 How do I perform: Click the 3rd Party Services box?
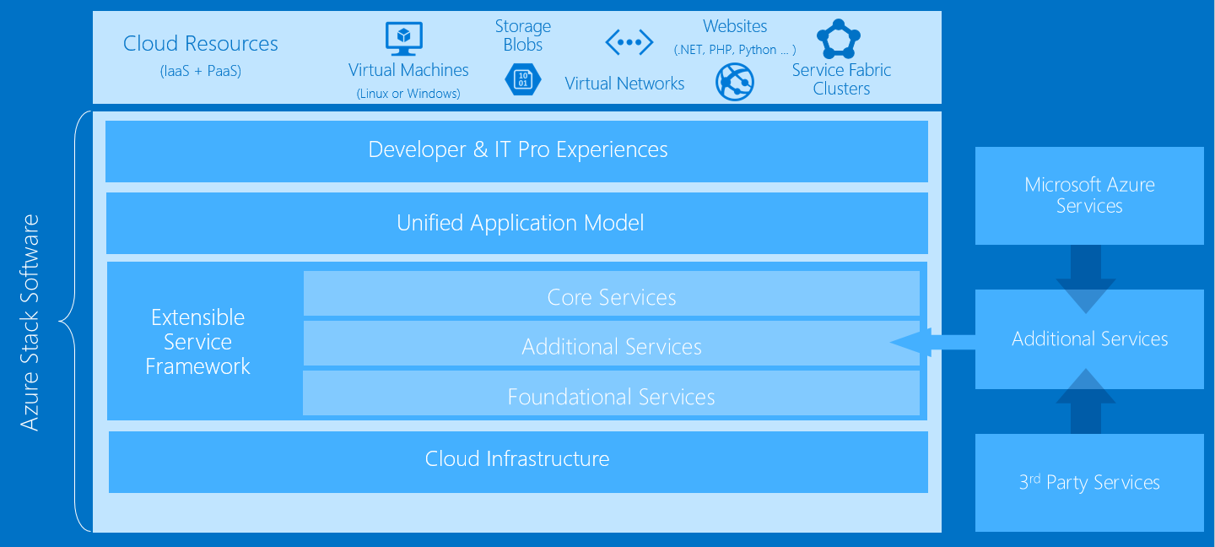[x=1089, y=483]
